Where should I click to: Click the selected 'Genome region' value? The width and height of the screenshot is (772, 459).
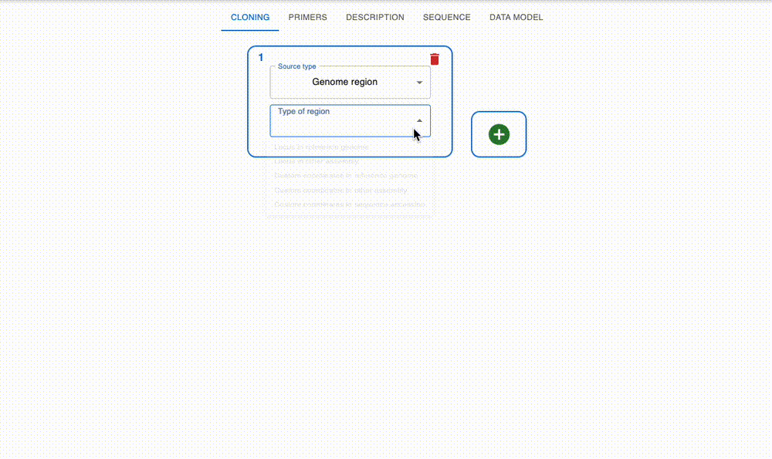click(344, 82)
